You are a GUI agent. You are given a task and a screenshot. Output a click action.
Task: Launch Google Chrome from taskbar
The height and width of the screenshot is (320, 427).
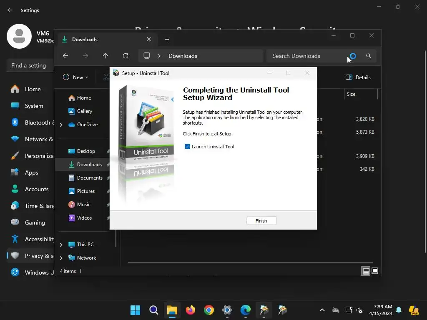click(x=209, y=310)
